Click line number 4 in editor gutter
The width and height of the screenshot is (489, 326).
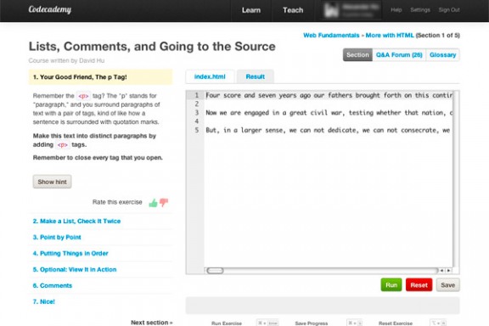pyautogui.click(x=196, y=121)
